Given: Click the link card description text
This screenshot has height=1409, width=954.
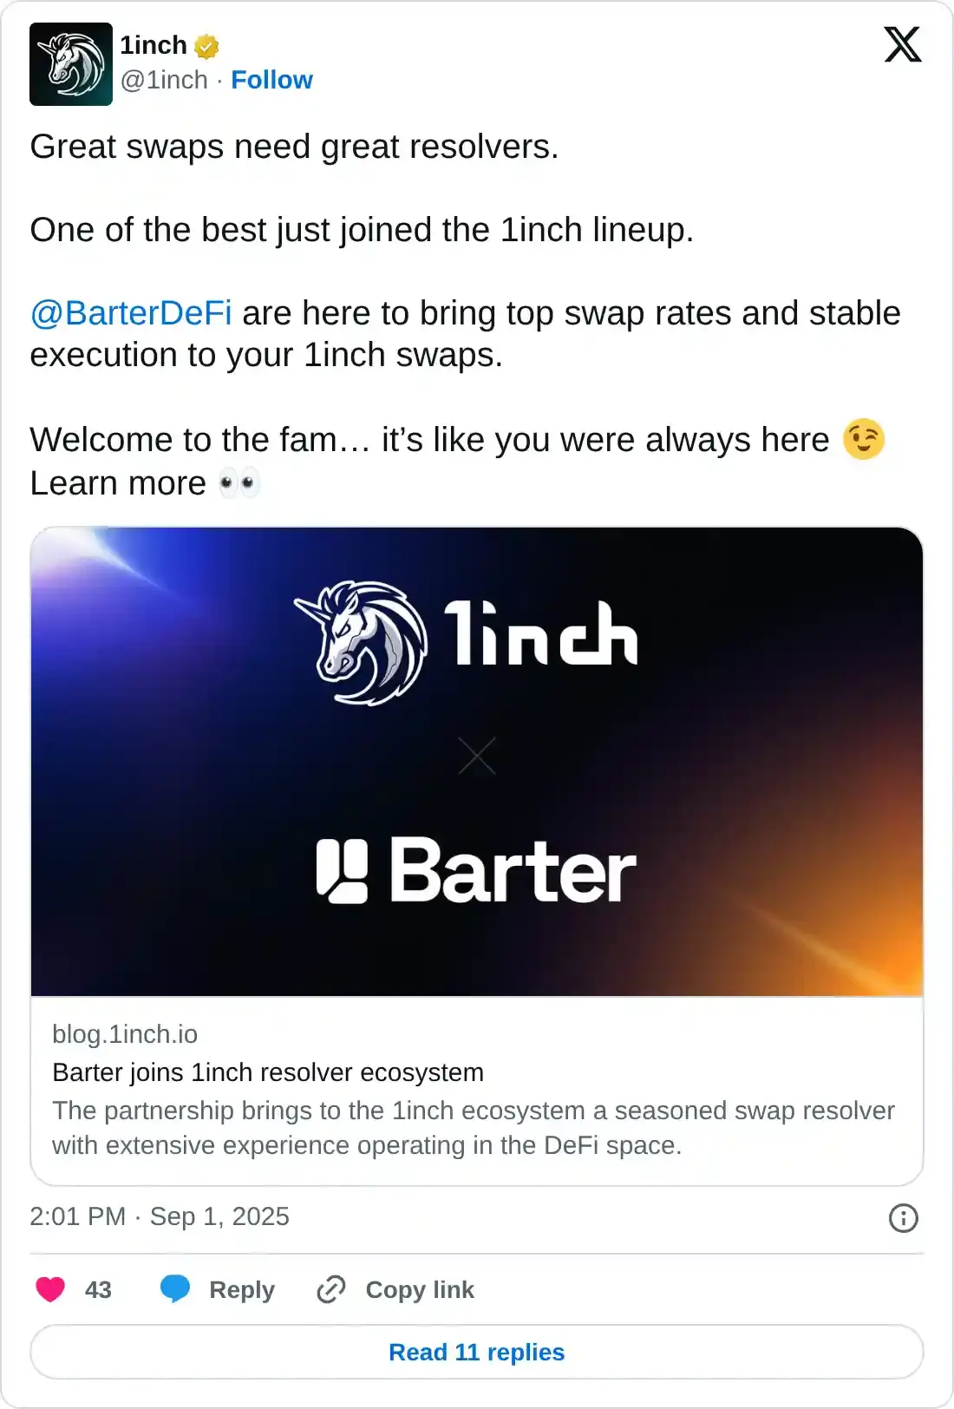Looking at the screenshot, I should click(x=473, y=1128).
